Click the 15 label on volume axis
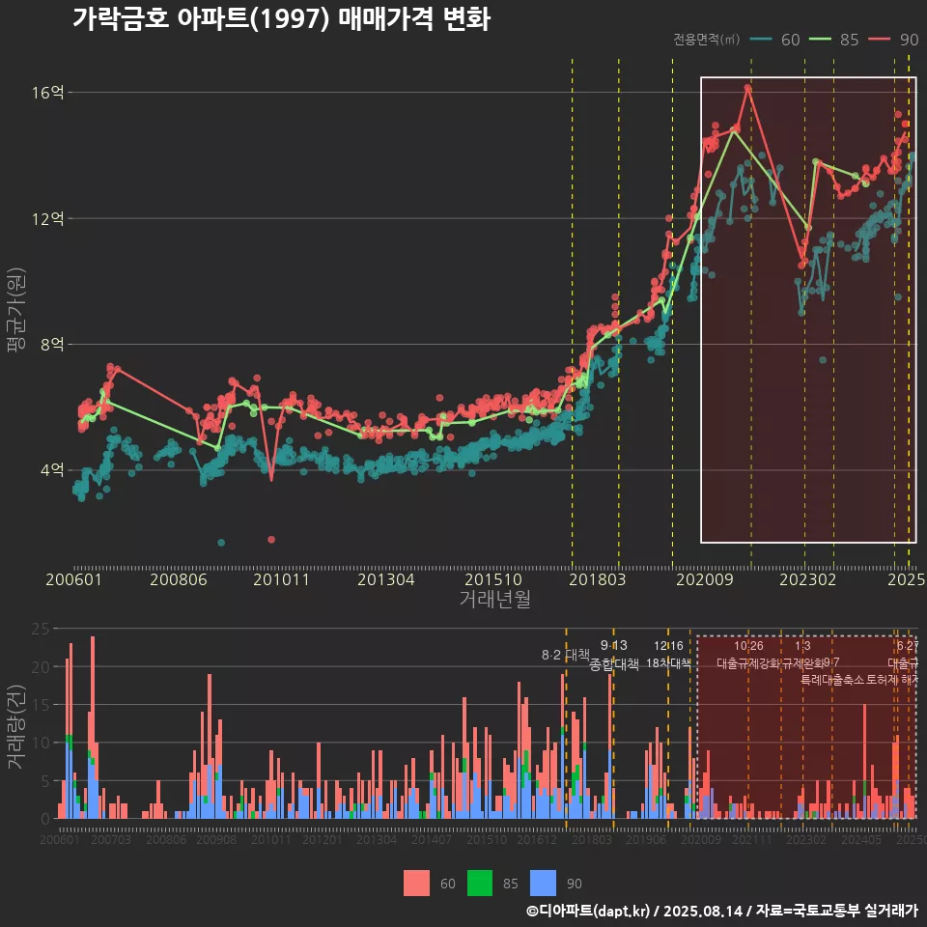Image resolution: width=927 pixels, height=927 pixels. (41, 705)
